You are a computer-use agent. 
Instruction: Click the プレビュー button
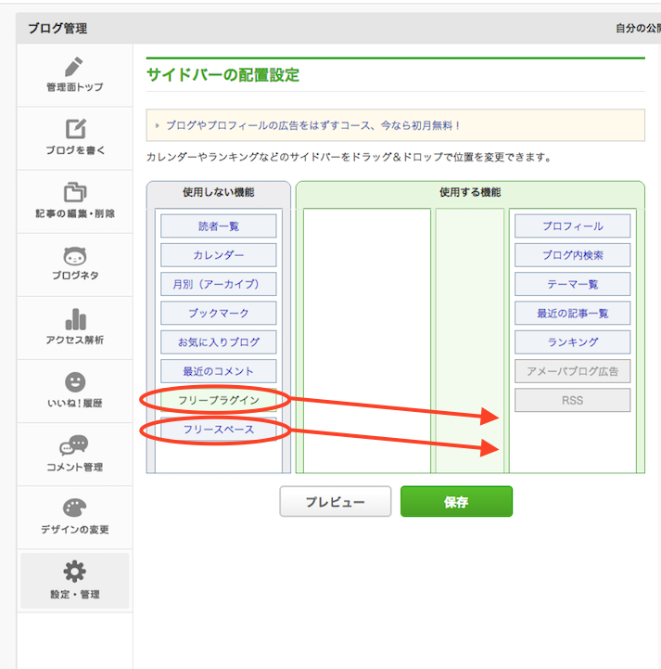pos(336,502)
